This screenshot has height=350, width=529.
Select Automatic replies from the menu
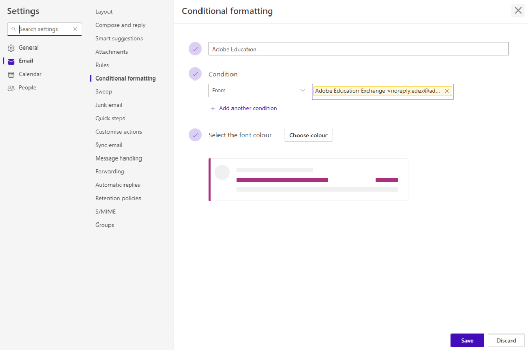pyautogui.click(x=118, y=184)
